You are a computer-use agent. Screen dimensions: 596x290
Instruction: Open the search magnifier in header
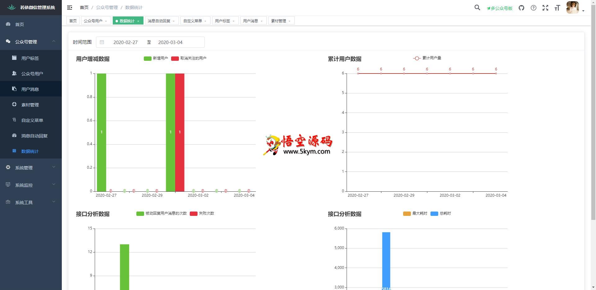tap(477, 7)
